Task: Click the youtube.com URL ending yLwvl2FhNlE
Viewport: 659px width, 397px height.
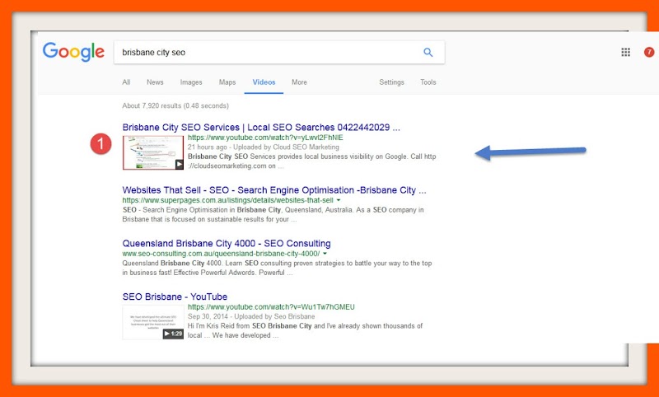Action: pyautogui.click(x=265, y=138)
